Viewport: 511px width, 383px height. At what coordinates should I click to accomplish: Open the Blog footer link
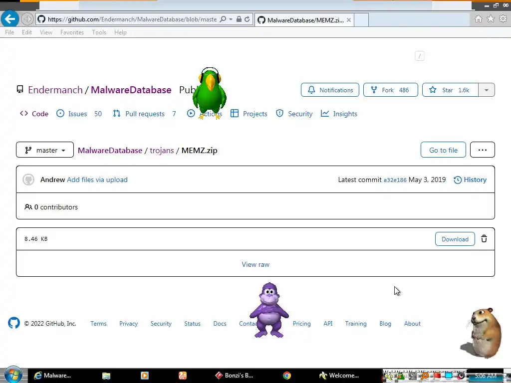click(x=385, y=323)
